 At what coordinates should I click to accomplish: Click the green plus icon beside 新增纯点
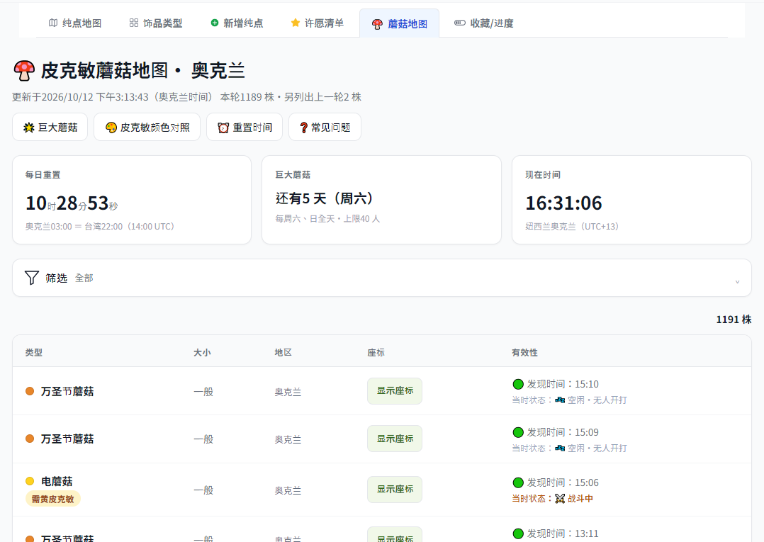tap(214, 23)
